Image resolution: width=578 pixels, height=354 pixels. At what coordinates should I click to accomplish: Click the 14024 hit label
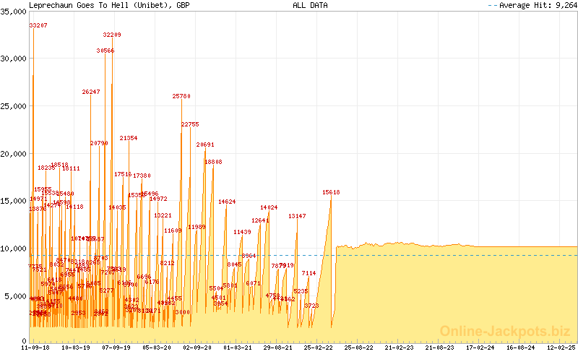(x=269, y=207)
